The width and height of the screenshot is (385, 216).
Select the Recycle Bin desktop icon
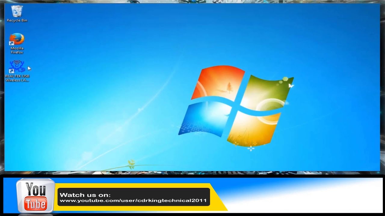[17, 14]
